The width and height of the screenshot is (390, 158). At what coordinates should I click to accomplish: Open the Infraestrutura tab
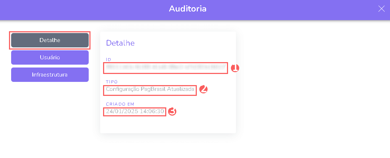50,75
